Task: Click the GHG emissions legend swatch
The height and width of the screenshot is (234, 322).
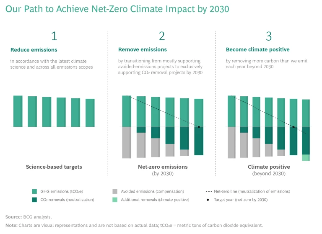Action: (35, 191)
